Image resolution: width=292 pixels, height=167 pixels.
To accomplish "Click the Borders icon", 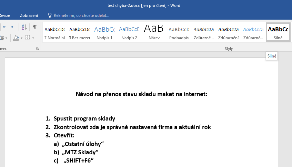I will (28, 38).
